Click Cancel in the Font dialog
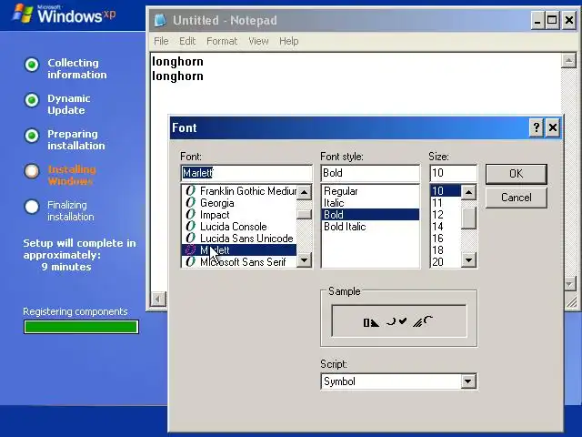 516,198
